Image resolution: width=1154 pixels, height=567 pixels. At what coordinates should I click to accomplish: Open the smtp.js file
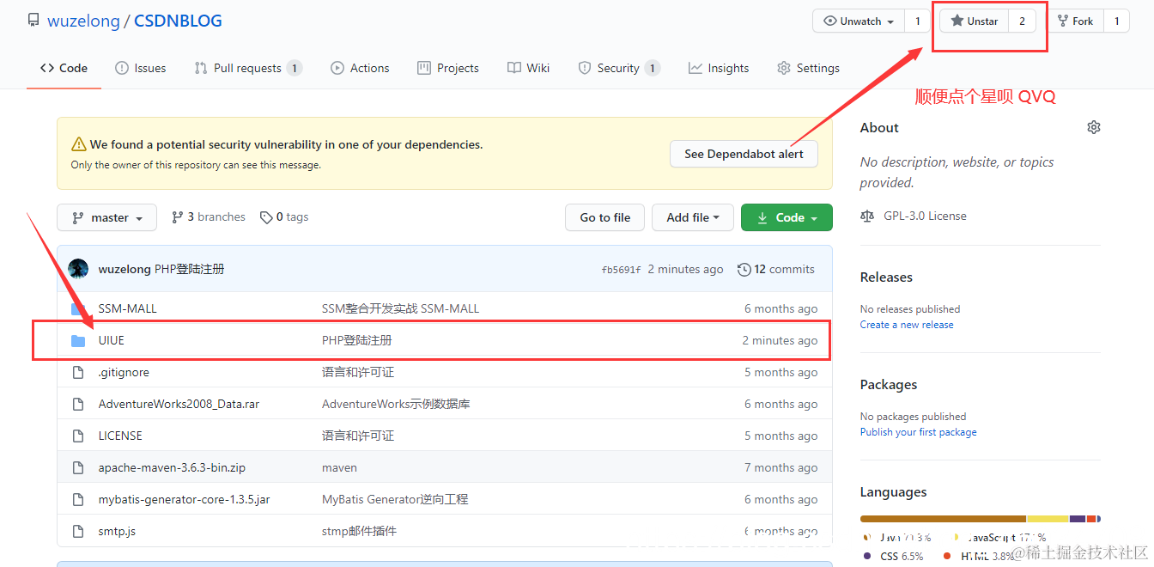pyautogui.click(x=117, y=531)
